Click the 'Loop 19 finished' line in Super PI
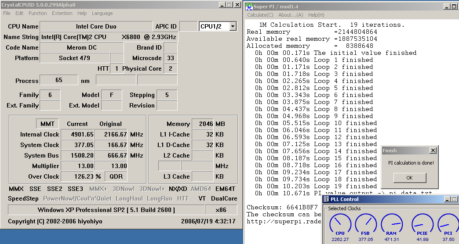459x244 pixels. tap(316, 186)
